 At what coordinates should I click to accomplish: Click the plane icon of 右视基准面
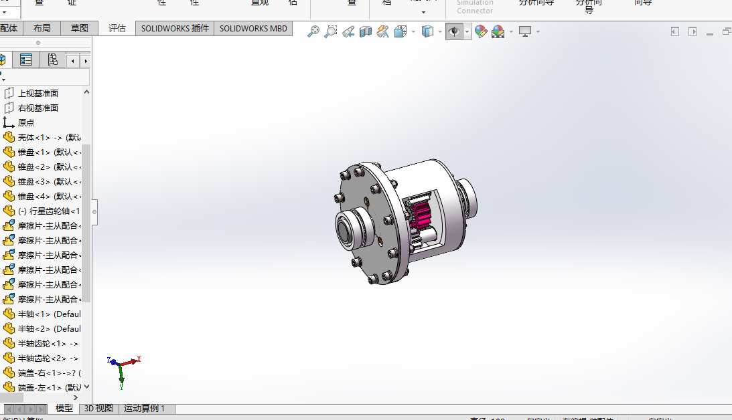click(9, 108)
